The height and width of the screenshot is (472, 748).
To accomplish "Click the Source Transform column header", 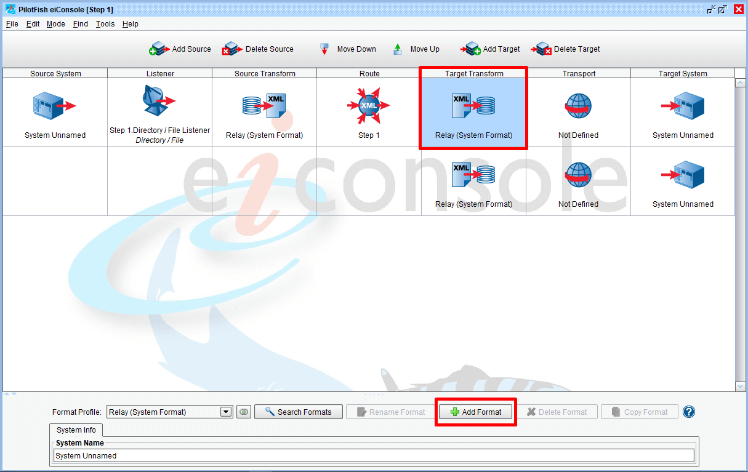I will pyautogui.click(x=265, y=73).
